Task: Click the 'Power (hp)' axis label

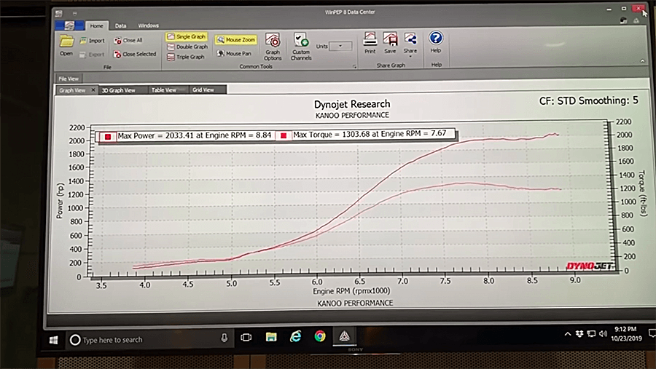Action: pyautogui.click(x=60, y=200)
